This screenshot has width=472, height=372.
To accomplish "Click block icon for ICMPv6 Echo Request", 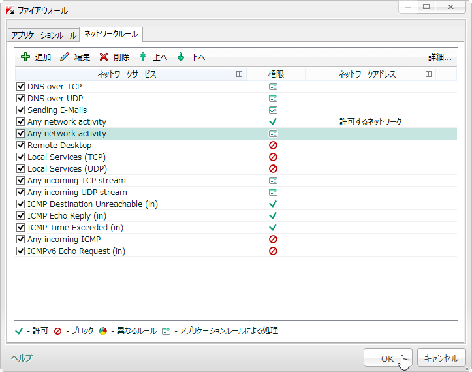I will pyautogui.click(x=273, y=251).
